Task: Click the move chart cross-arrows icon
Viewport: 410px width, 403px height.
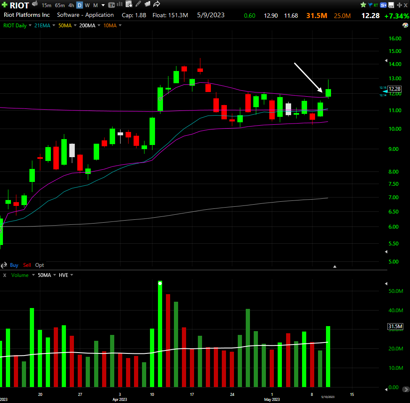Action: click(399, 5)
